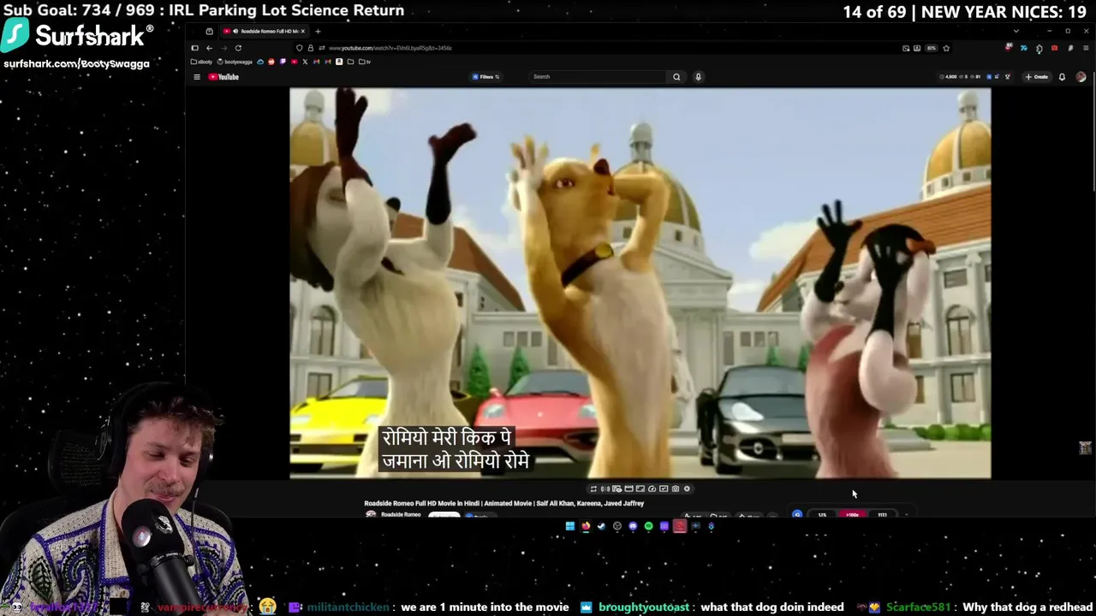Bookmark this page with the star

pos(946,48)
